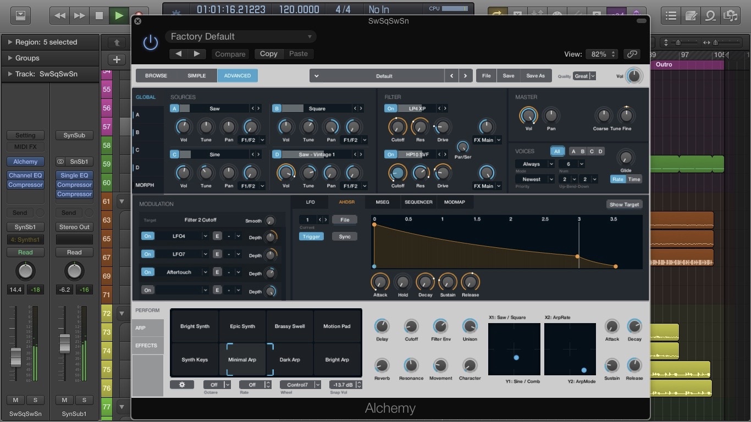The height and width of the screenshot is (422, 751).
Task: Click the Save As button
Action: (535, 76)
